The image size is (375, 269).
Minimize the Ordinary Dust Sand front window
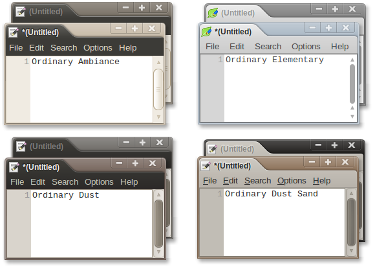tap(312, 162)
